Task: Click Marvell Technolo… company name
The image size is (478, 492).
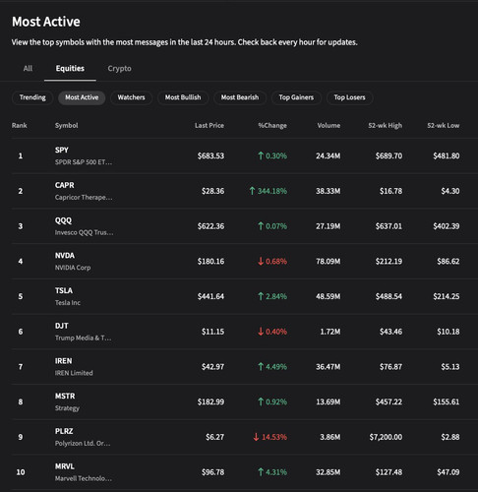Action: tap(84, 478)
